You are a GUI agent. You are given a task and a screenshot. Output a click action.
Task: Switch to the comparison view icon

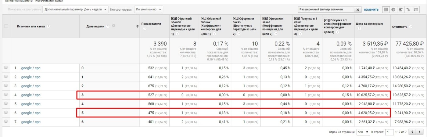pyautogui.click(x=408, y=9)
